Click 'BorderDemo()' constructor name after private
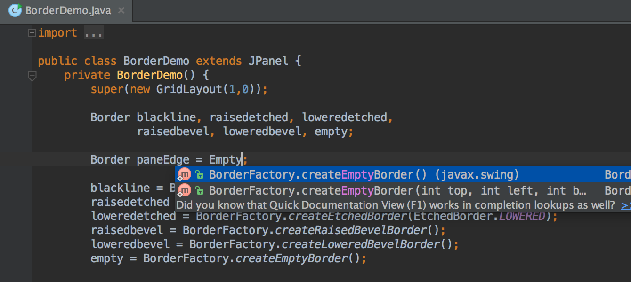 (156, 75)
